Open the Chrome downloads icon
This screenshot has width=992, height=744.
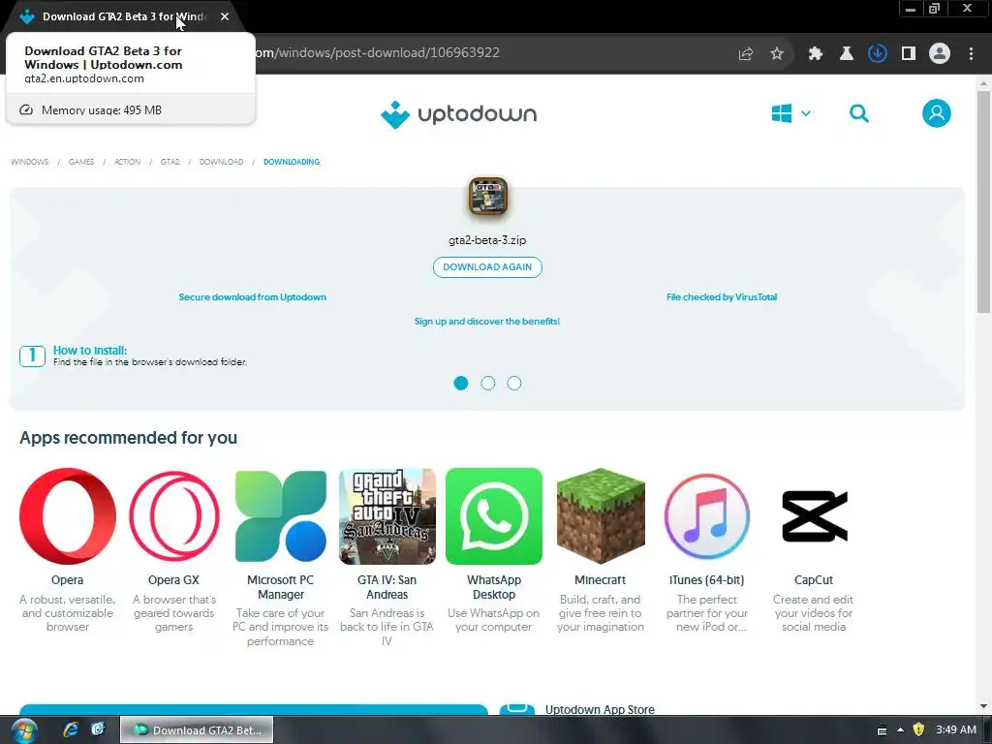click(878, 54)
